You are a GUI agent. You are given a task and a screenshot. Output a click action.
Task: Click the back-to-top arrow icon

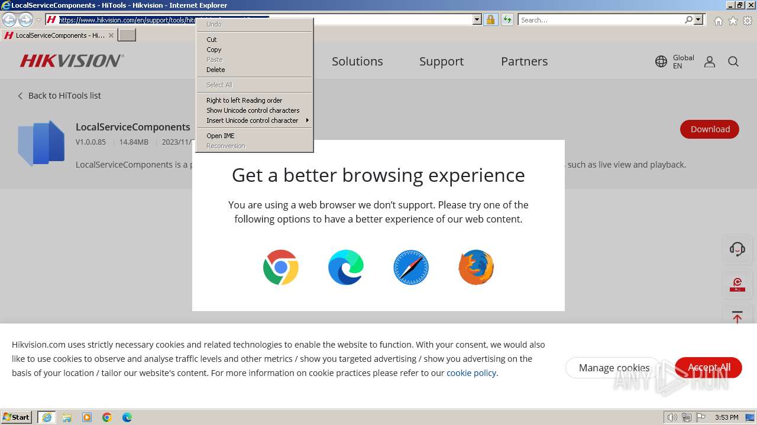(737, 316)
